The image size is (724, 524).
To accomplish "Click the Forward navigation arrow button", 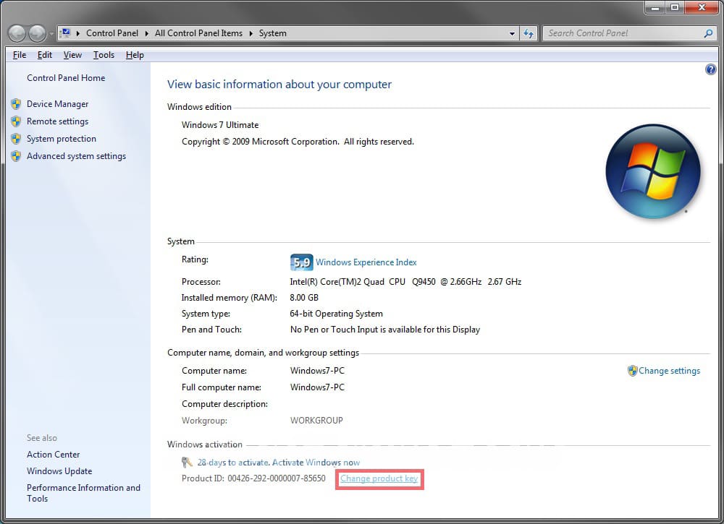I will [x=37, y=33].
